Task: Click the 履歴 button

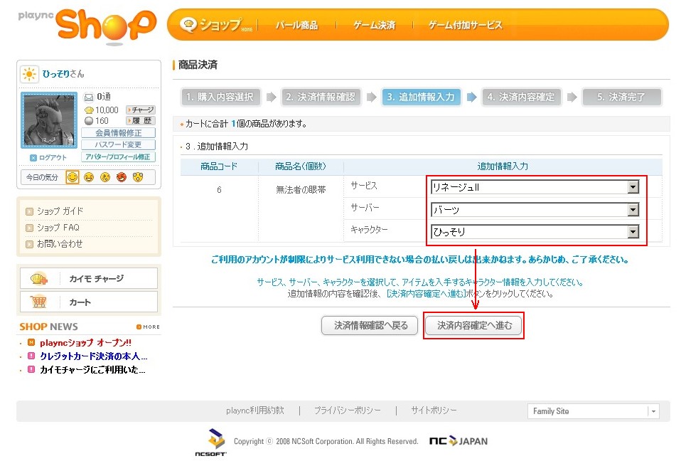Action: pos(141,121)
